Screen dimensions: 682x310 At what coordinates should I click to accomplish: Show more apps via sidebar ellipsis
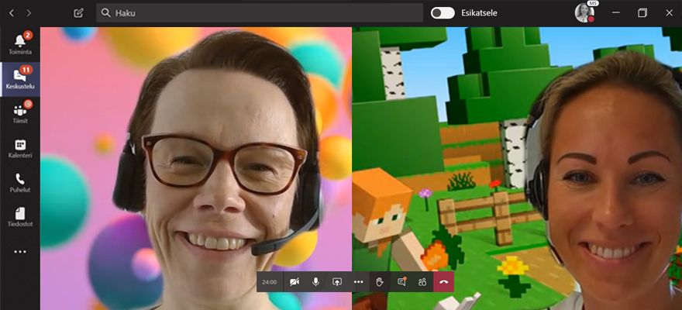point(20,252)
